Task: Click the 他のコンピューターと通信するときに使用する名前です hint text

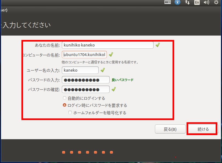Action: 100,62
